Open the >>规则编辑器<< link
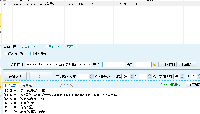 [170, 85]
